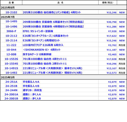Open item number 24-251B
The height and width of the screenshot is (122, 127).
coord(11,86)
